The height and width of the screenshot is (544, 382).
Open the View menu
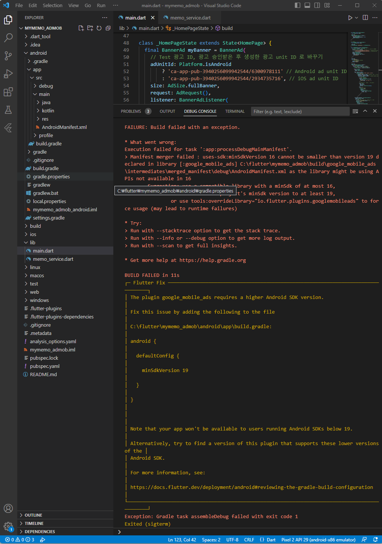(x=74, y=5)
